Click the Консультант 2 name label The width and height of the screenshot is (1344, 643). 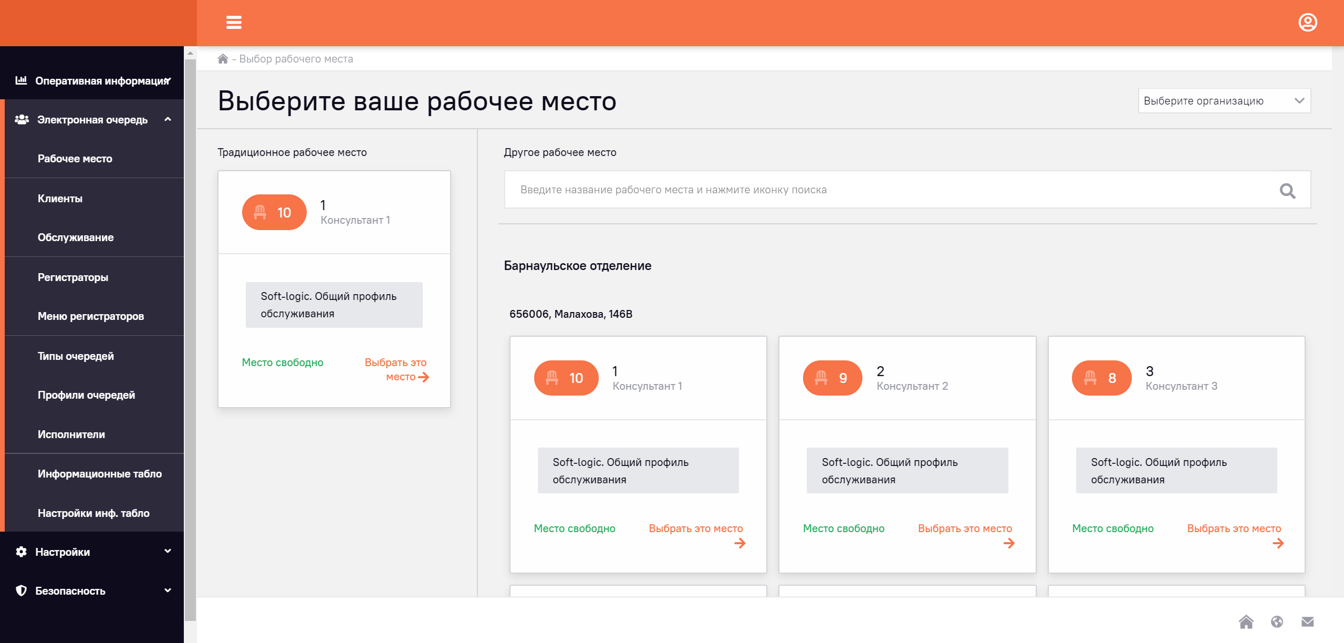[912, 386]
